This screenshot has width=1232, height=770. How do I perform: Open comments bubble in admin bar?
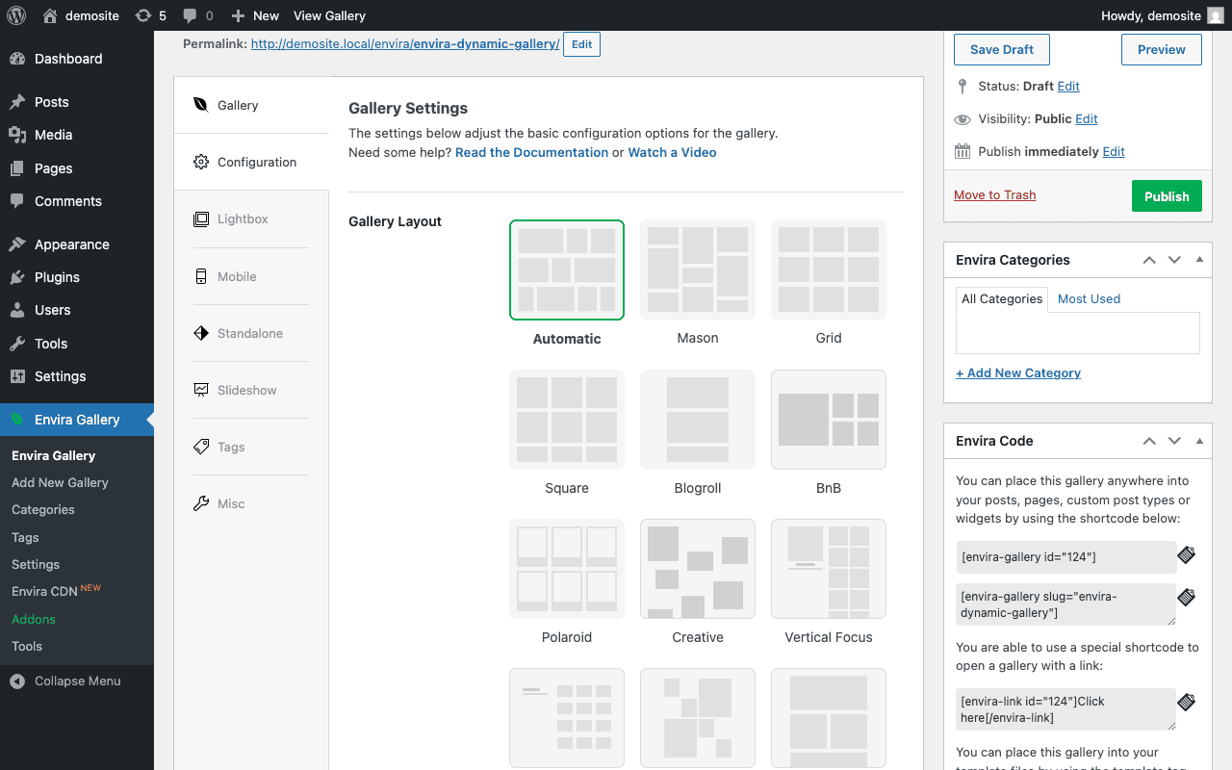pyautogui.click(x=197, y=15)
